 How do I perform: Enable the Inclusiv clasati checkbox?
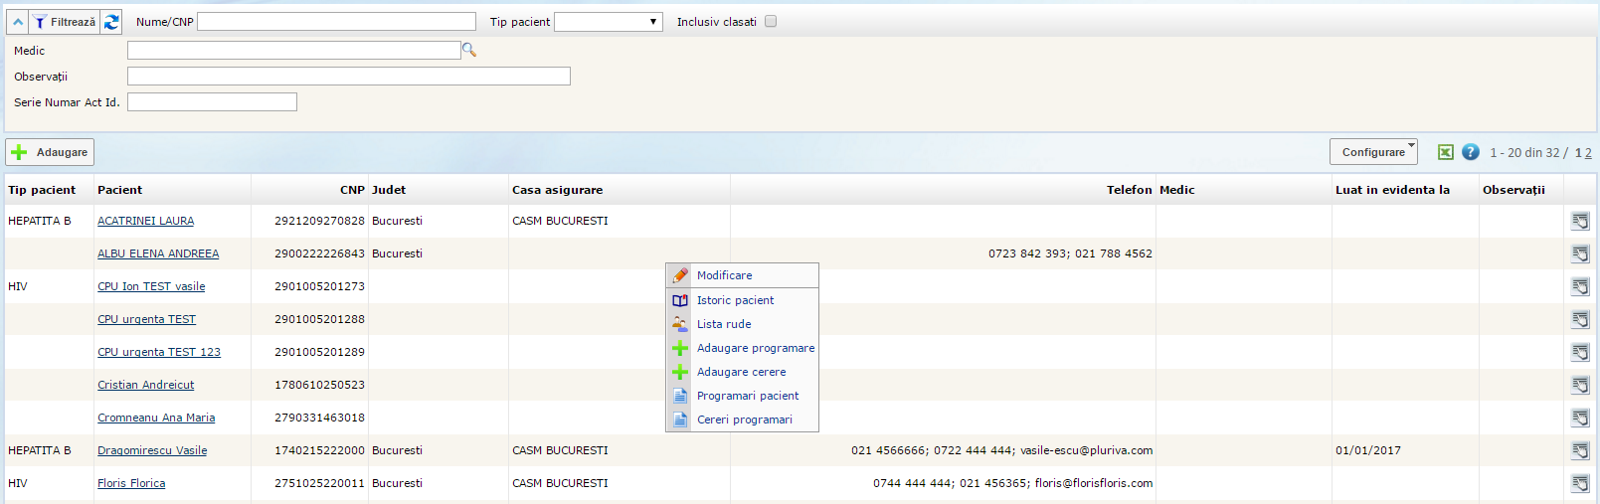771,22
